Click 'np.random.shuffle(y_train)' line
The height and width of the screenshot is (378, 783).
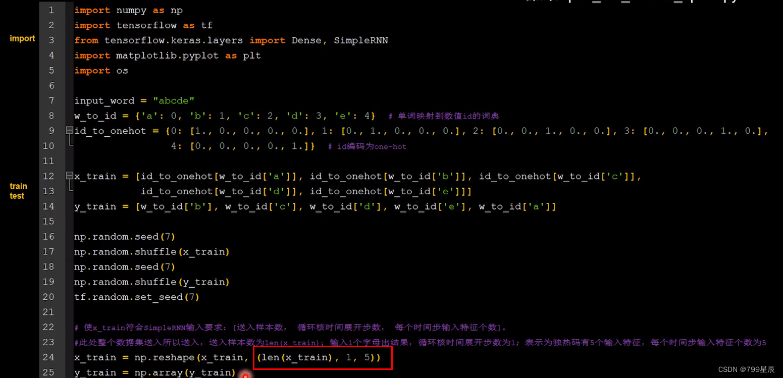click(x=152, y=282)
